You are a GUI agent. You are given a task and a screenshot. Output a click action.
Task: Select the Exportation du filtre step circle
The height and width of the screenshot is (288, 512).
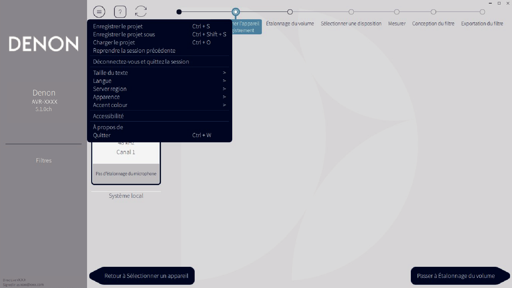pyautogui.click(x=482, y=12)
